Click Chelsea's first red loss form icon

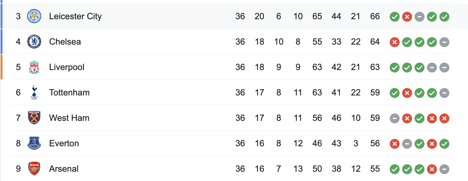395,42
